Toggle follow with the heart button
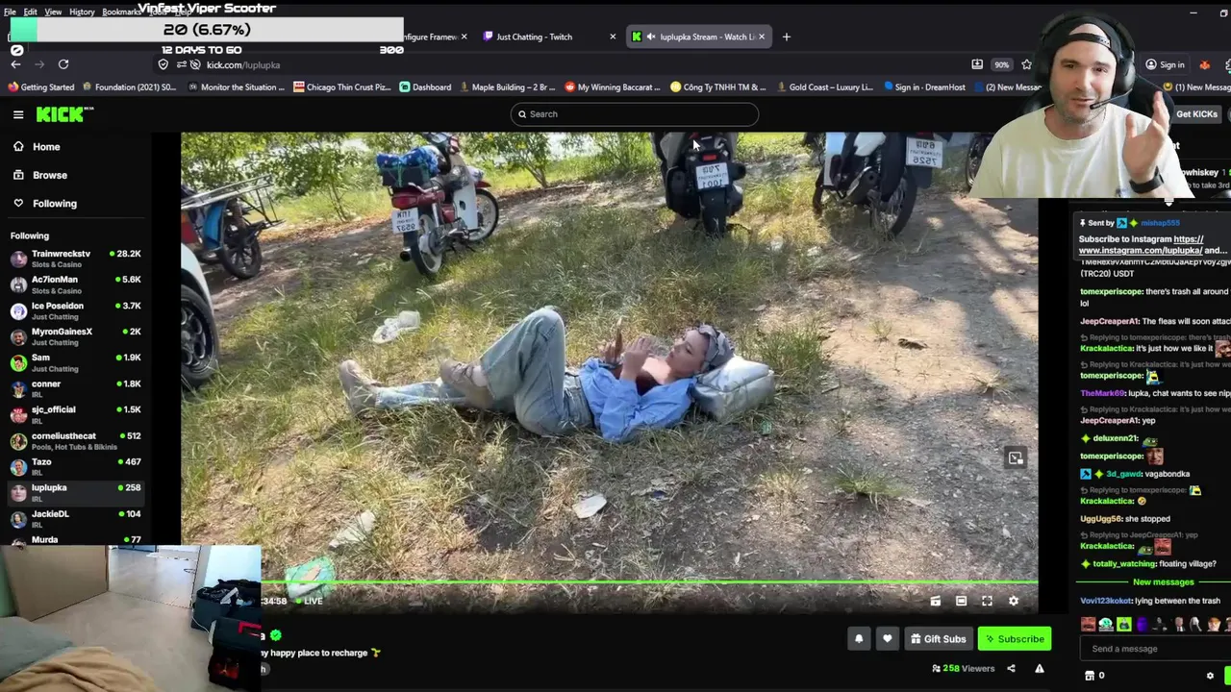Image resolution: width=1231 pixels, height=692 pixels. pyautogui.click(x=887, y=639)
